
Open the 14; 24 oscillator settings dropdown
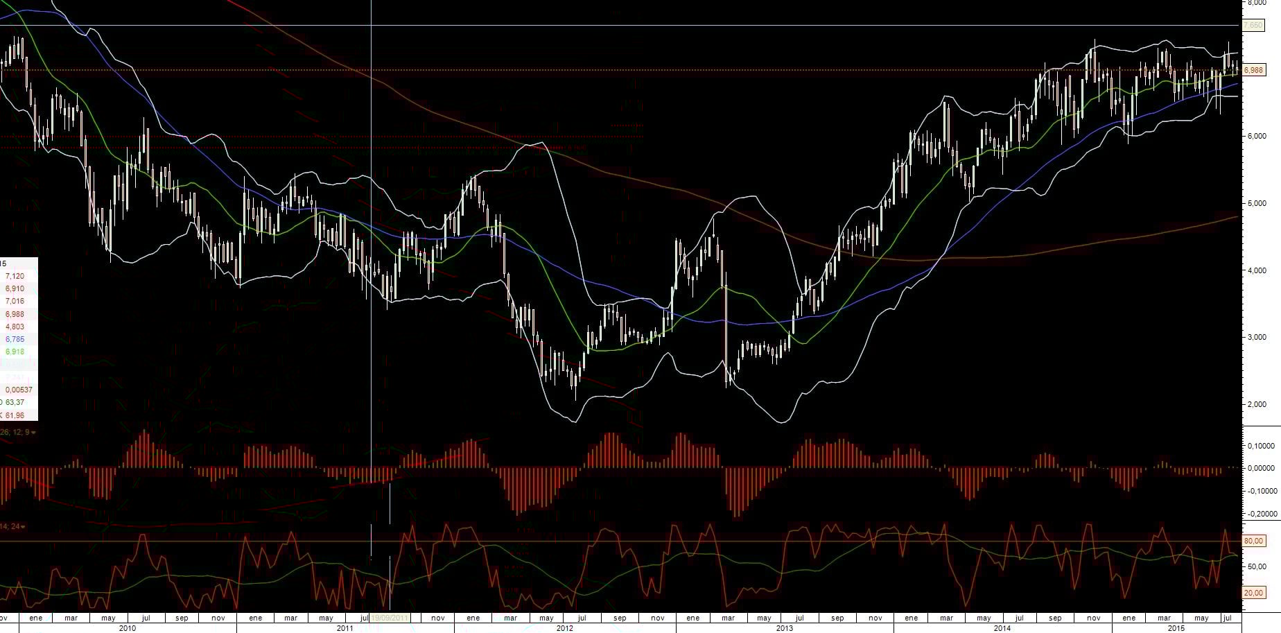coord(14,527)
